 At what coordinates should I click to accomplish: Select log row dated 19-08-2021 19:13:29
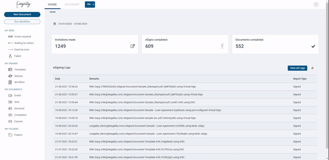pos(185,110)
